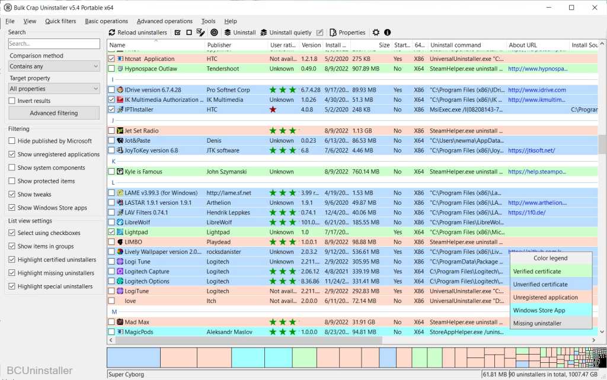Click the target icon in the toolbar
Viewport: 607px width, 380px height.
point(214,33)
